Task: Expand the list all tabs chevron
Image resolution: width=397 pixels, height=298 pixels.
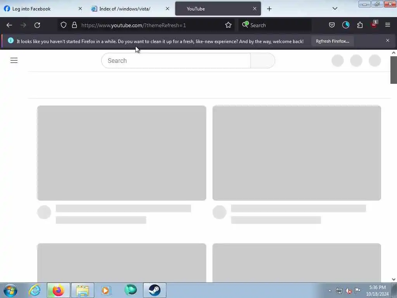Action: coord(335,9)
